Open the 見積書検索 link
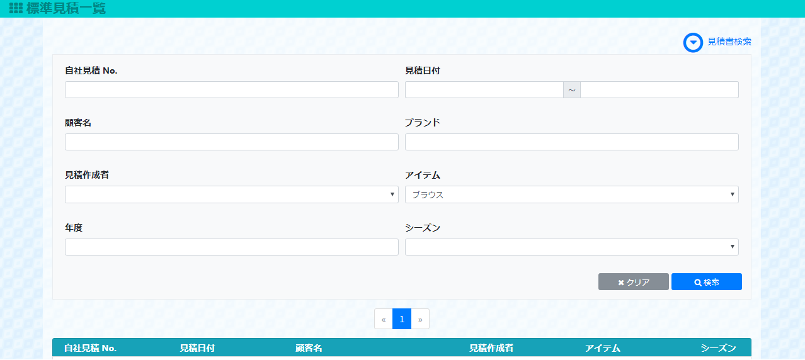805x360 pixels. [729, 42]
